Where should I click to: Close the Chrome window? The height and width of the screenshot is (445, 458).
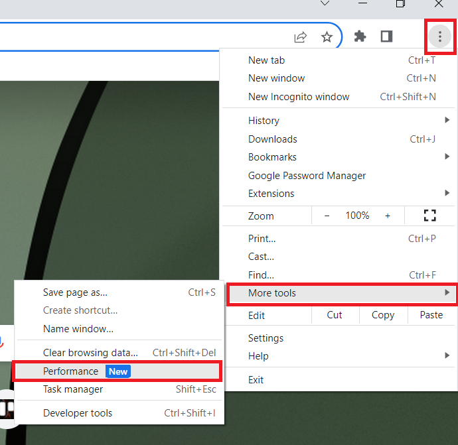click(439, 3)
